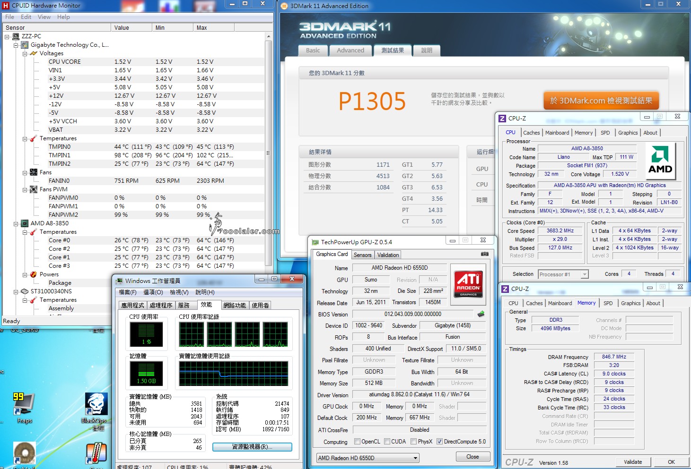Image resolution: width=691 pixels, height=469 pixels.
Task: Switch to the Sensors tab in GPU-Z
Action: 363,255
